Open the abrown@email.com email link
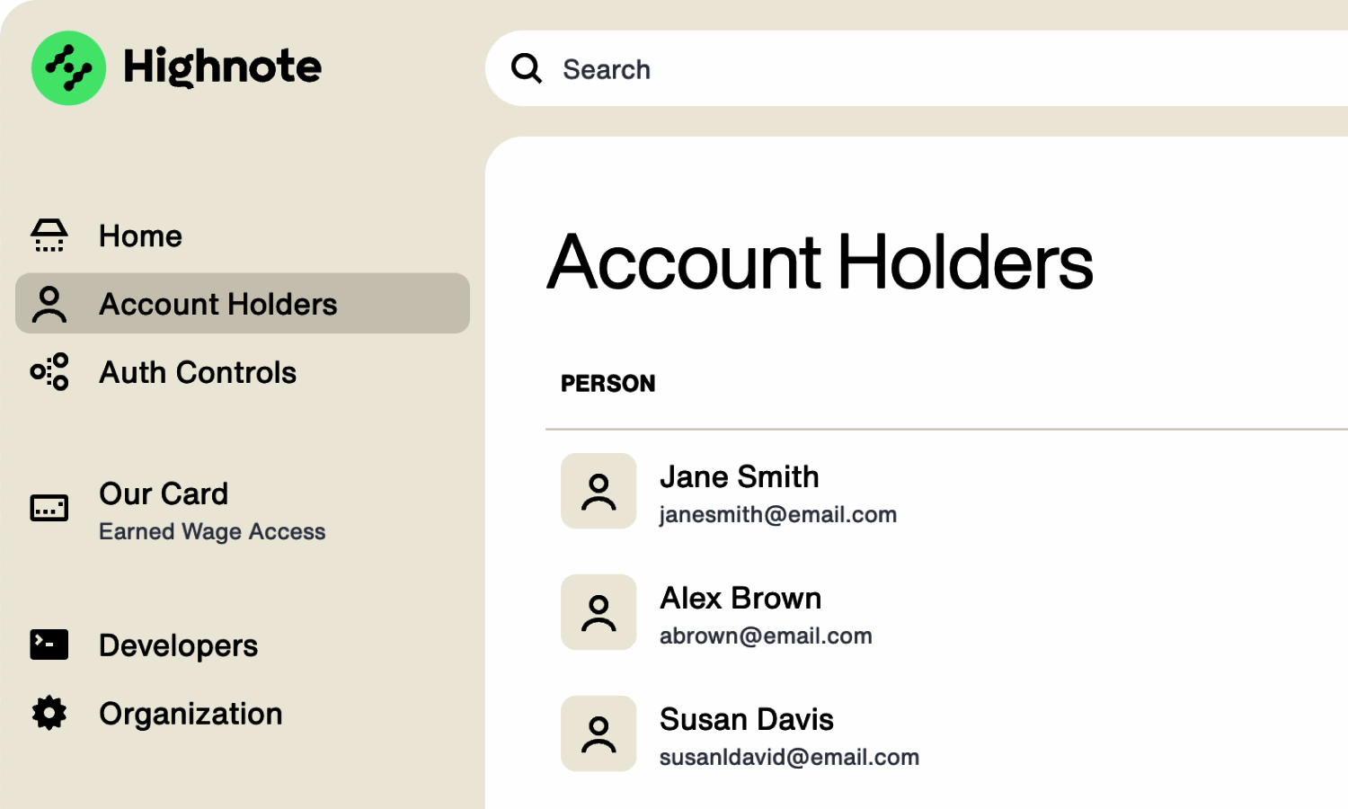 pyautogui.click(x=766, y=636)
